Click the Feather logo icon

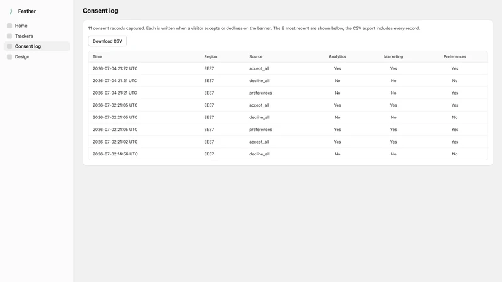coord(11,11)
